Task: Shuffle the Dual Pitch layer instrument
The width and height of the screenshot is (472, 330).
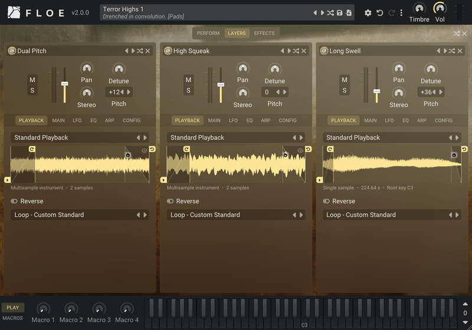Action: [140, 51]
